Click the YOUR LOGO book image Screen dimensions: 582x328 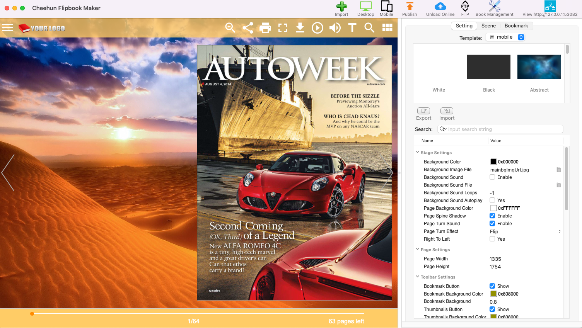(42, 28)
